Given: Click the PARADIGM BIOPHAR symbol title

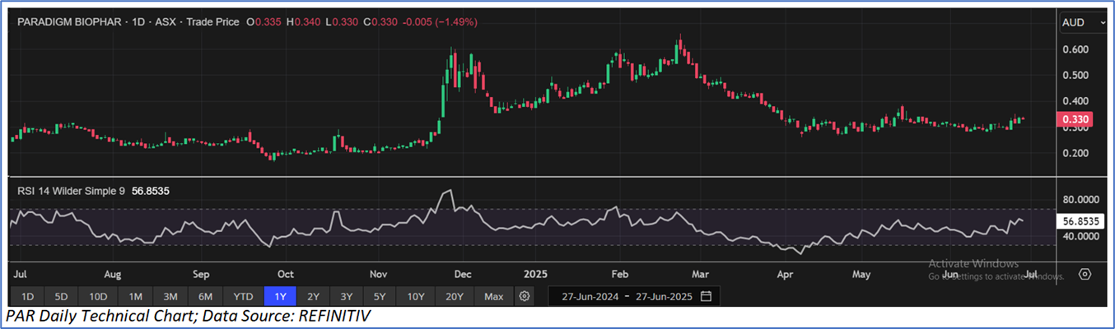Looking at the screenshot, I should [x=70, y=22].
